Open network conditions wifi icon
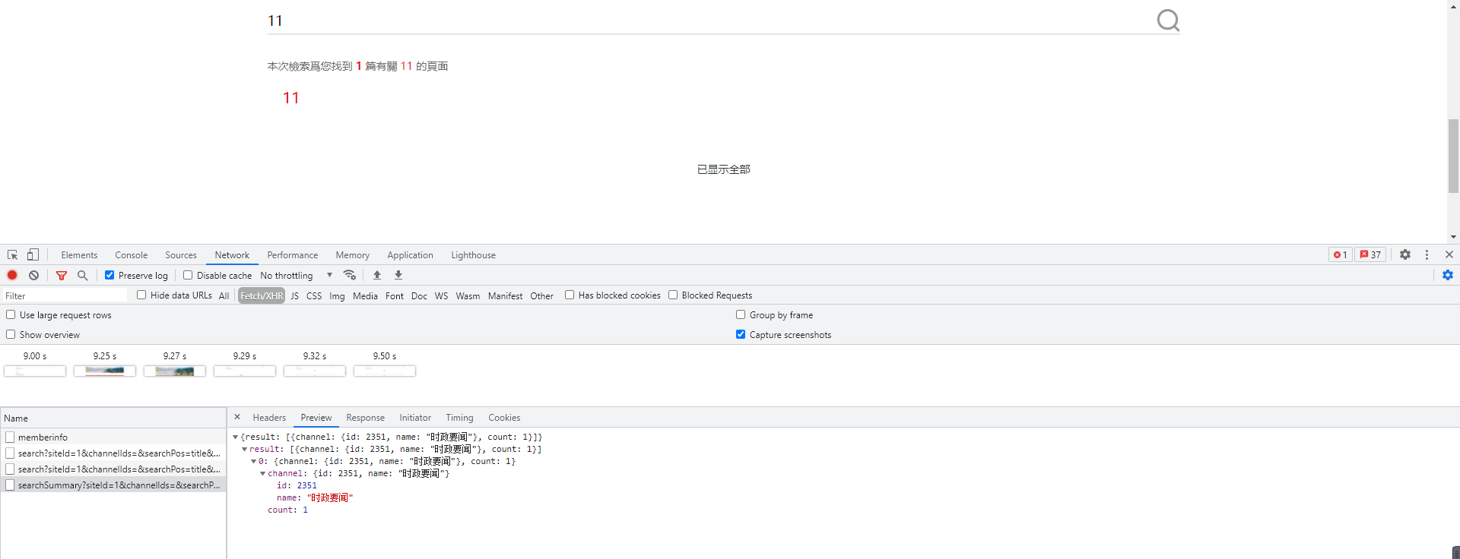This screenshot has width=1460, height=559. click(350, 275)
